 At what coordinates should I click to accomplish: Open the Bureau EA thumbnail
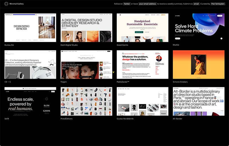click(30, 28)
